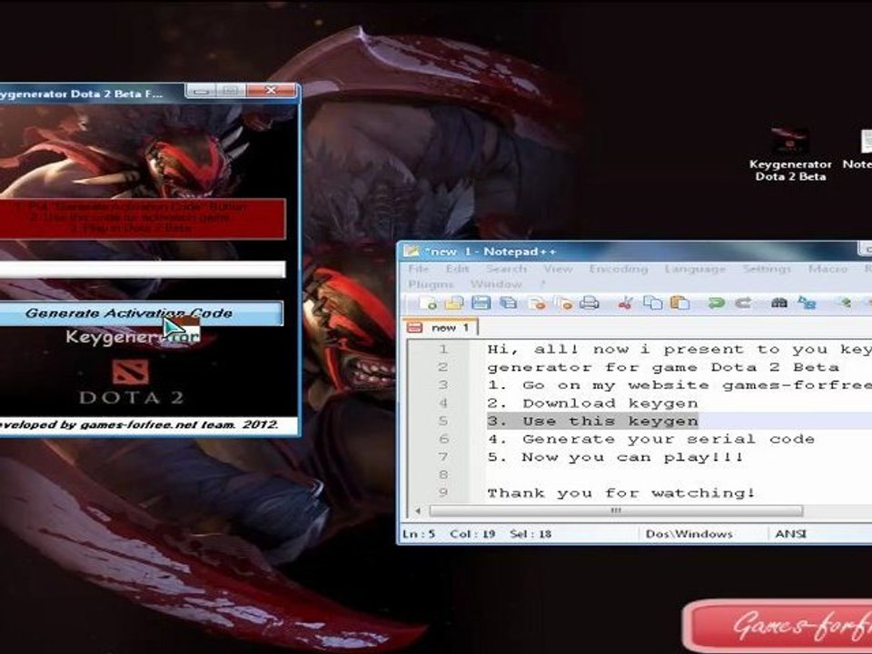This screenshot has width=872, height=654.
Task: Open Keygenerator Dota 2 Beta desktop icon
Action: click(789, 154)
